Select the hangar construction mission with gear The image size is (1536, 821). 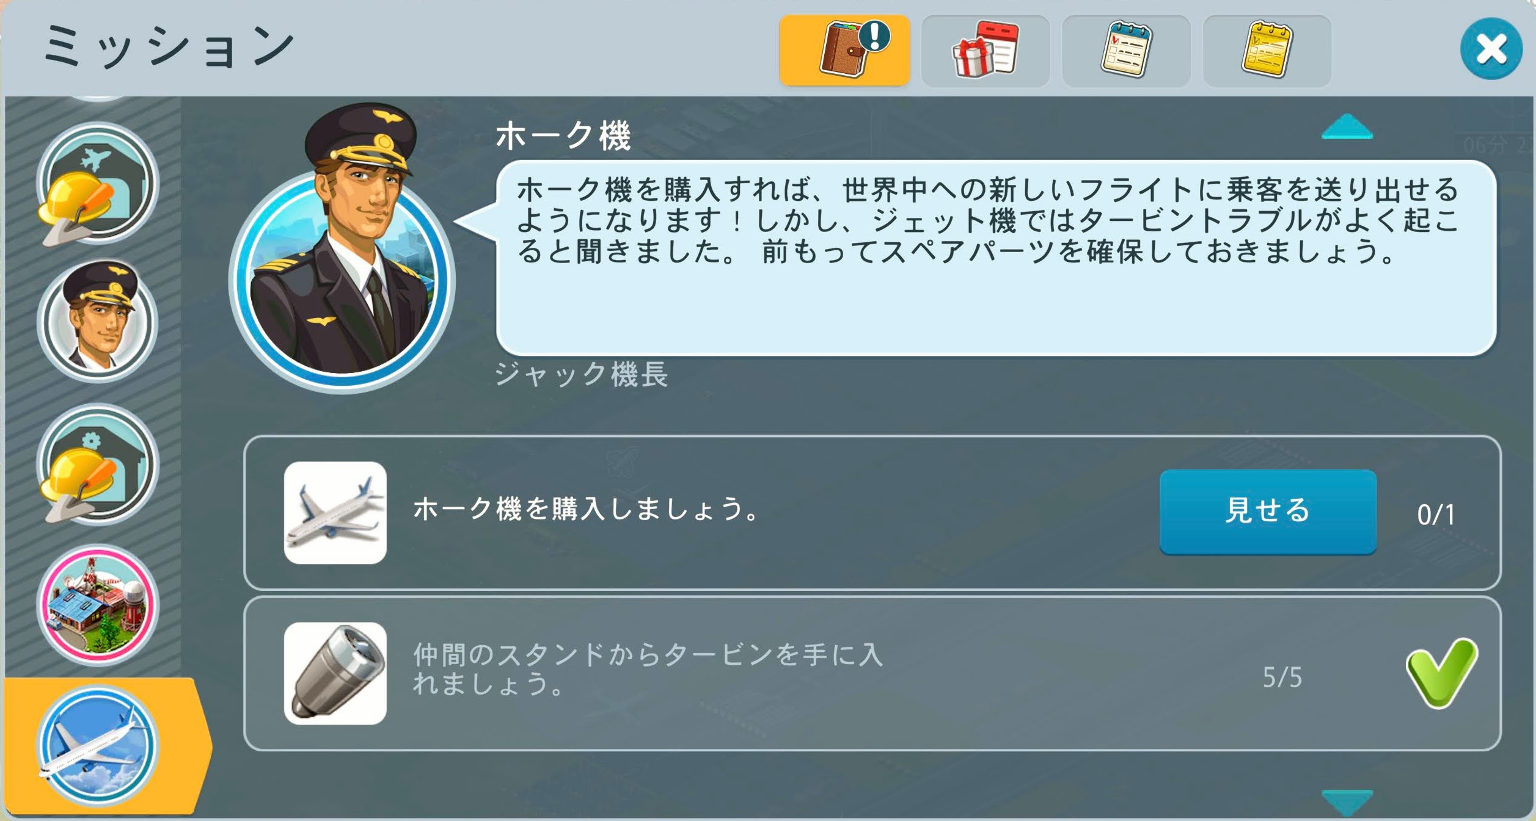pyautogui.click(x=97, y=464)
